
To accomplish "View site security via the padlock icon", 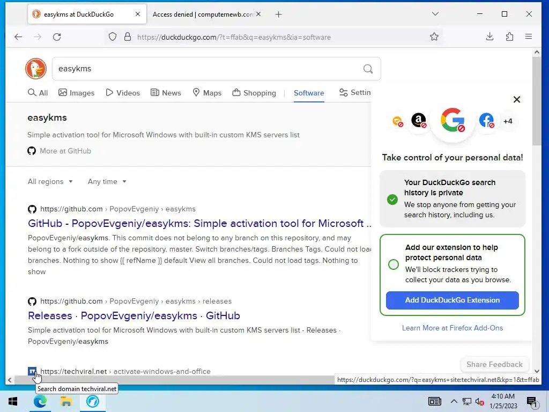I will point(128,37).
